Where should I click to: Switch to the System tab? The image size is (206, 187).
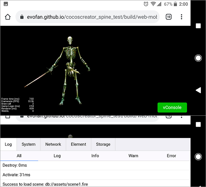tap(29, 144)
